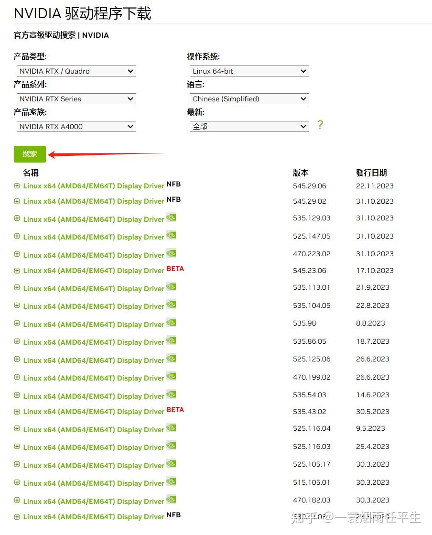Open the 产品家族 NVIDIA RTX A4000 dropdown
The height and width of the screenshot is (535, 432).
point(76,126)
